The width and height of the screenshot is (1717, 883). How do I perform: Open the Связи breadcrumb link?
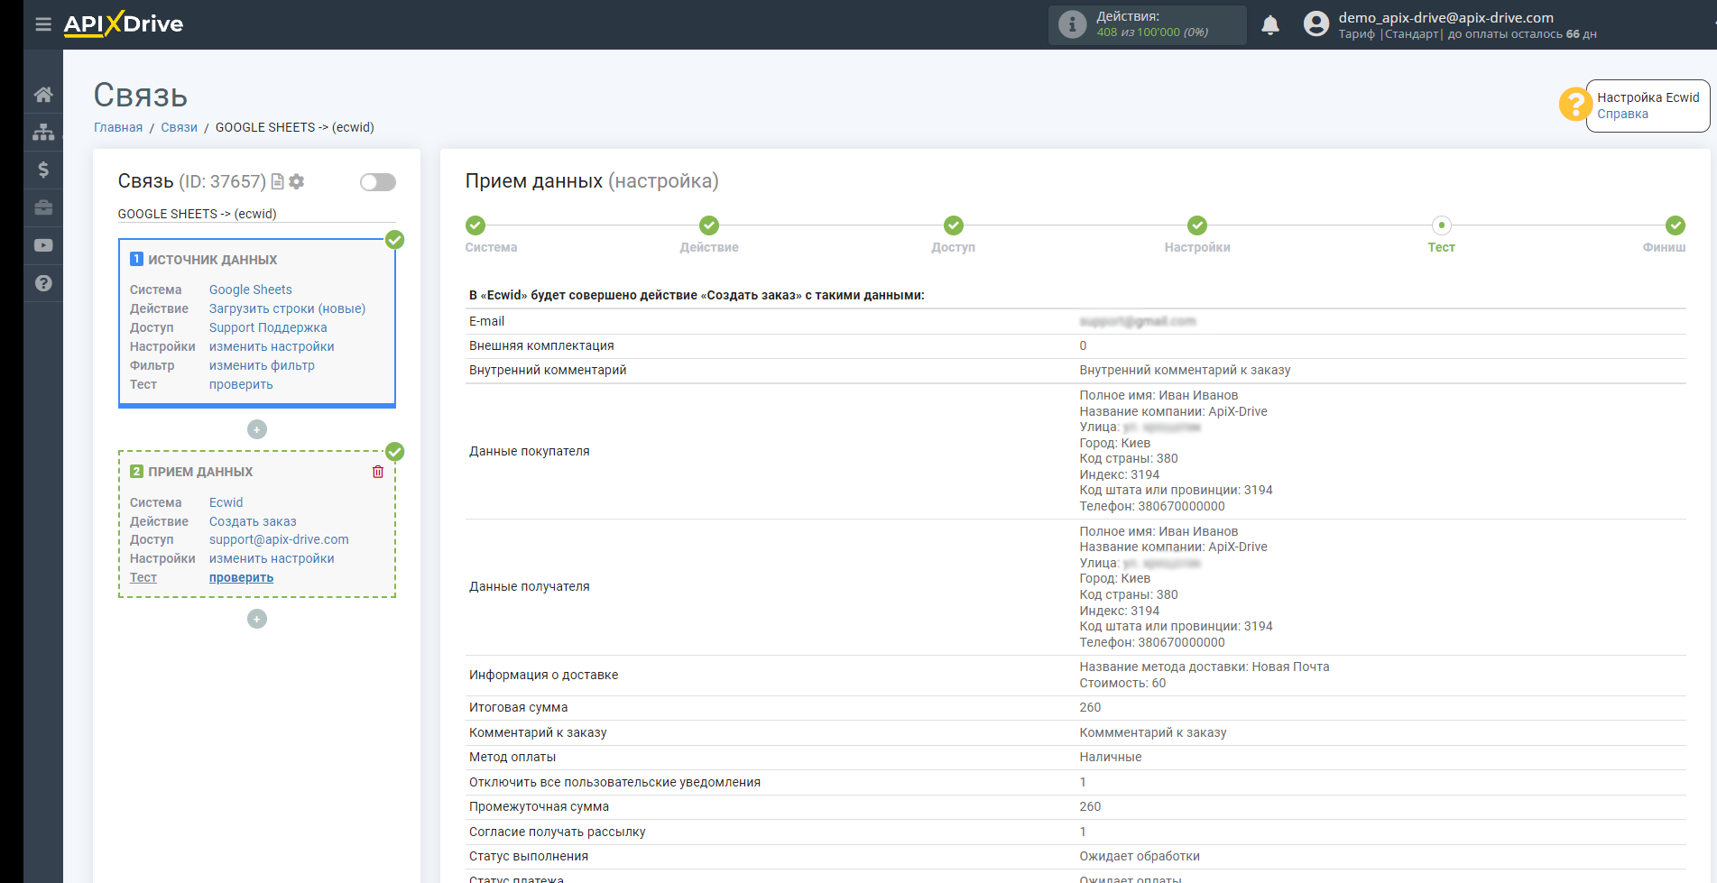179,127
